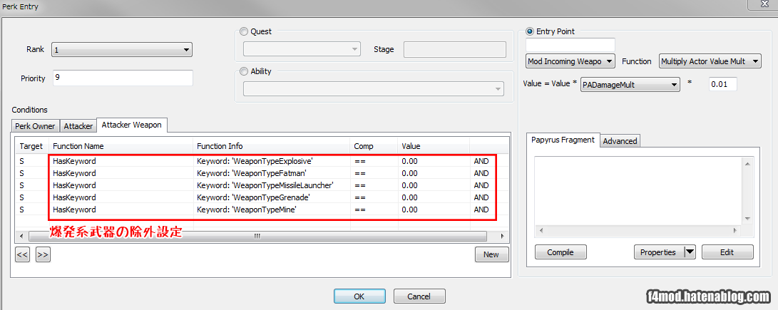
Task: Click the Priority input field
Action: coord(122,78)
